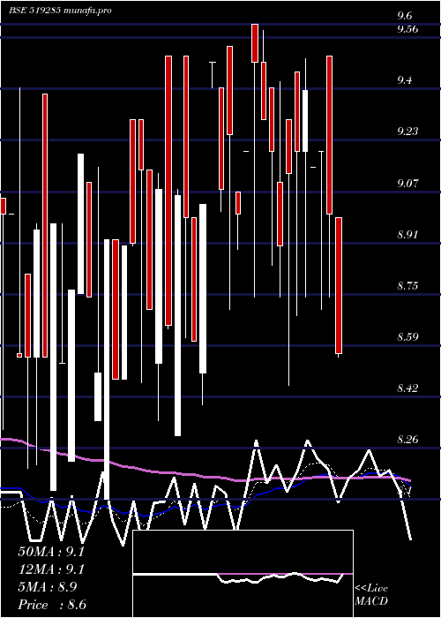
Task: Click the '12MA : 9.1' readout
Action: 51,569
